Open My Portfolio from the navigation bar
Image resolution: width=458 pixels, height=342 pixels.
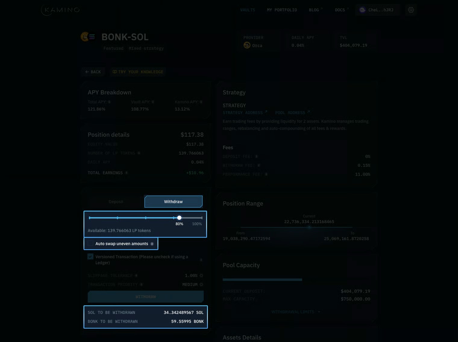[x=281, y=10]
